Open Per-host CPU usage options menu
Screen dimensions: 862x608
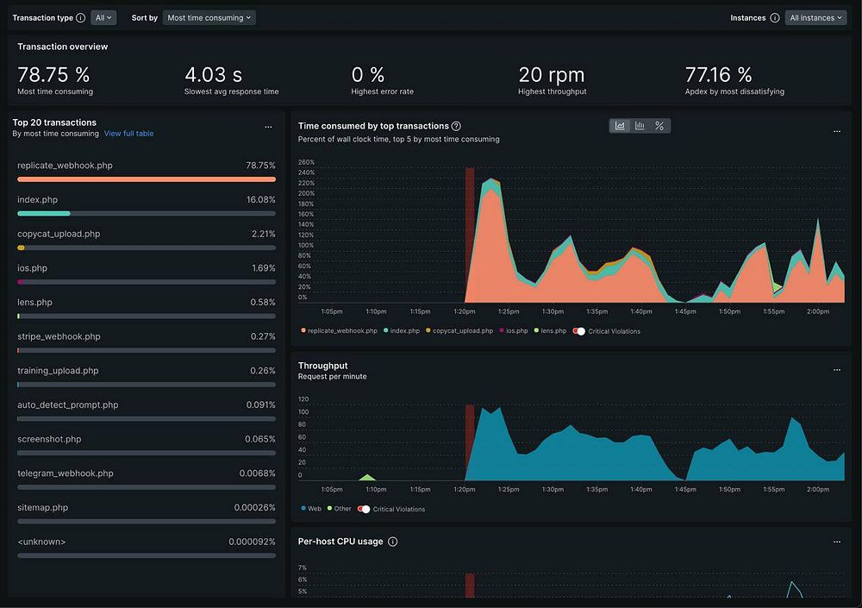[837, 542]
